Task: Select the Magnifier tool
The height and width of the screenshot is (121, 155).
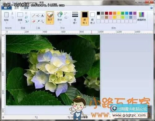Action: click(x=42, y=21)
